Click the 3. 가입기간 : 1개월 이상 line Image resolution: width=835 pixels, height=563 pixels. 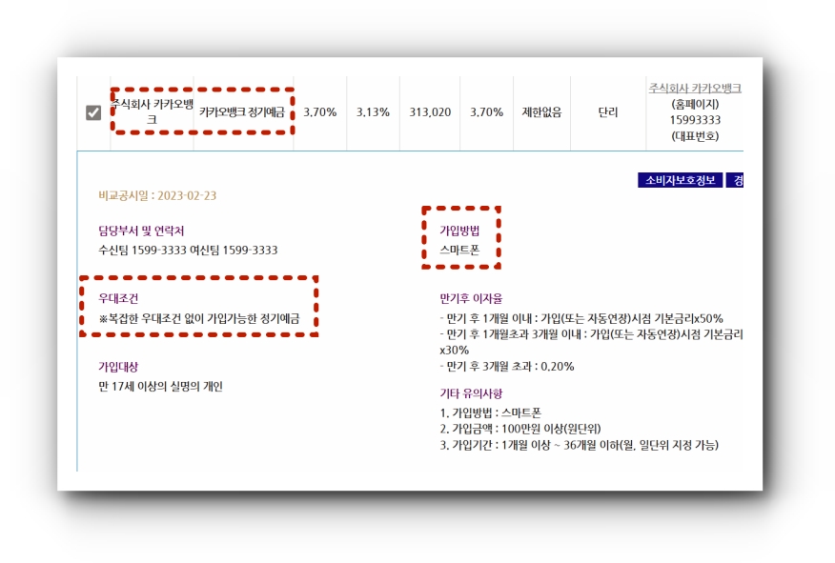[580, 446]
